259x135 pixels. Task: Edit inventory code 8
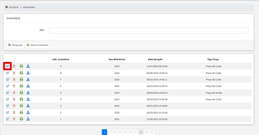coord(8,73)
